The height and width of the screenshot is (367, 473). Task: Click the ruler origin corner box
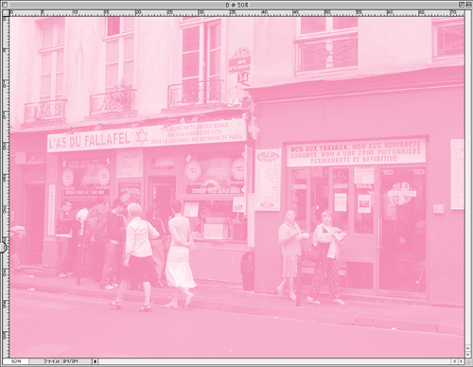point(6,12)
